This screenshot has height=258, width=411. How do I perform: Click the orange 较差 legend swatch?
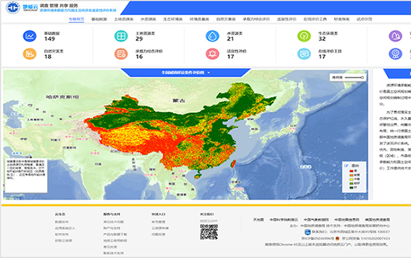(351, 175)
